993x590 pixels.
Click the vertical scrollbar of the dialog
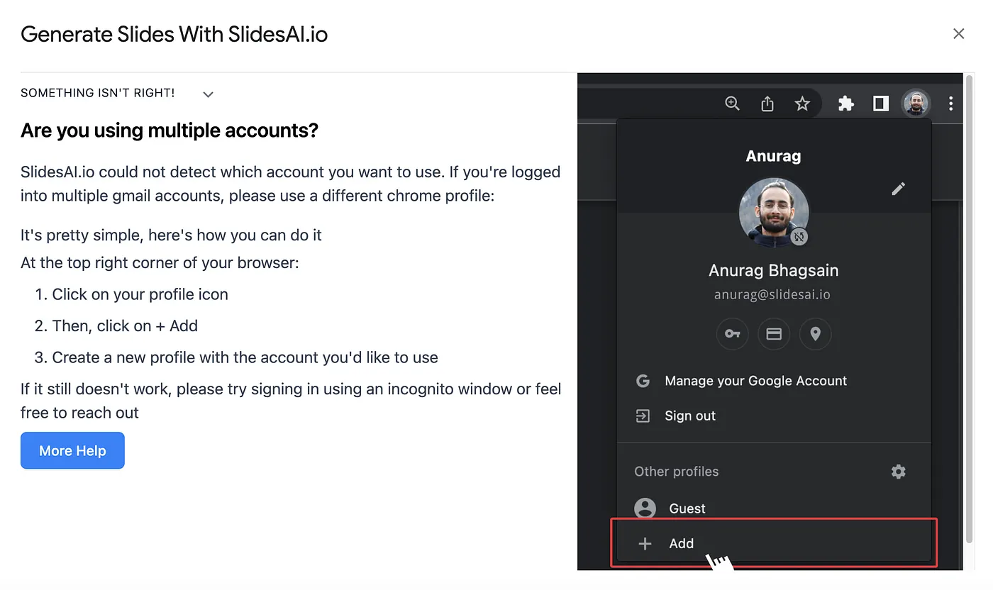[x=969, y=308]
